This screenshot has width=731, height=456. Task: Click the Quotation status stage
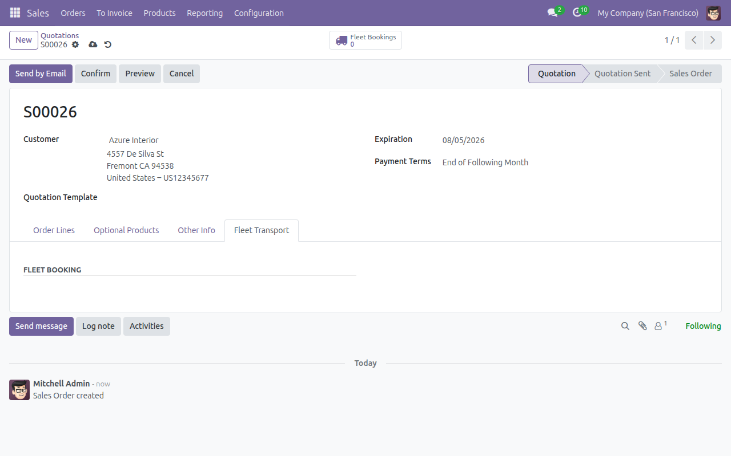click(x=557, y=74)
